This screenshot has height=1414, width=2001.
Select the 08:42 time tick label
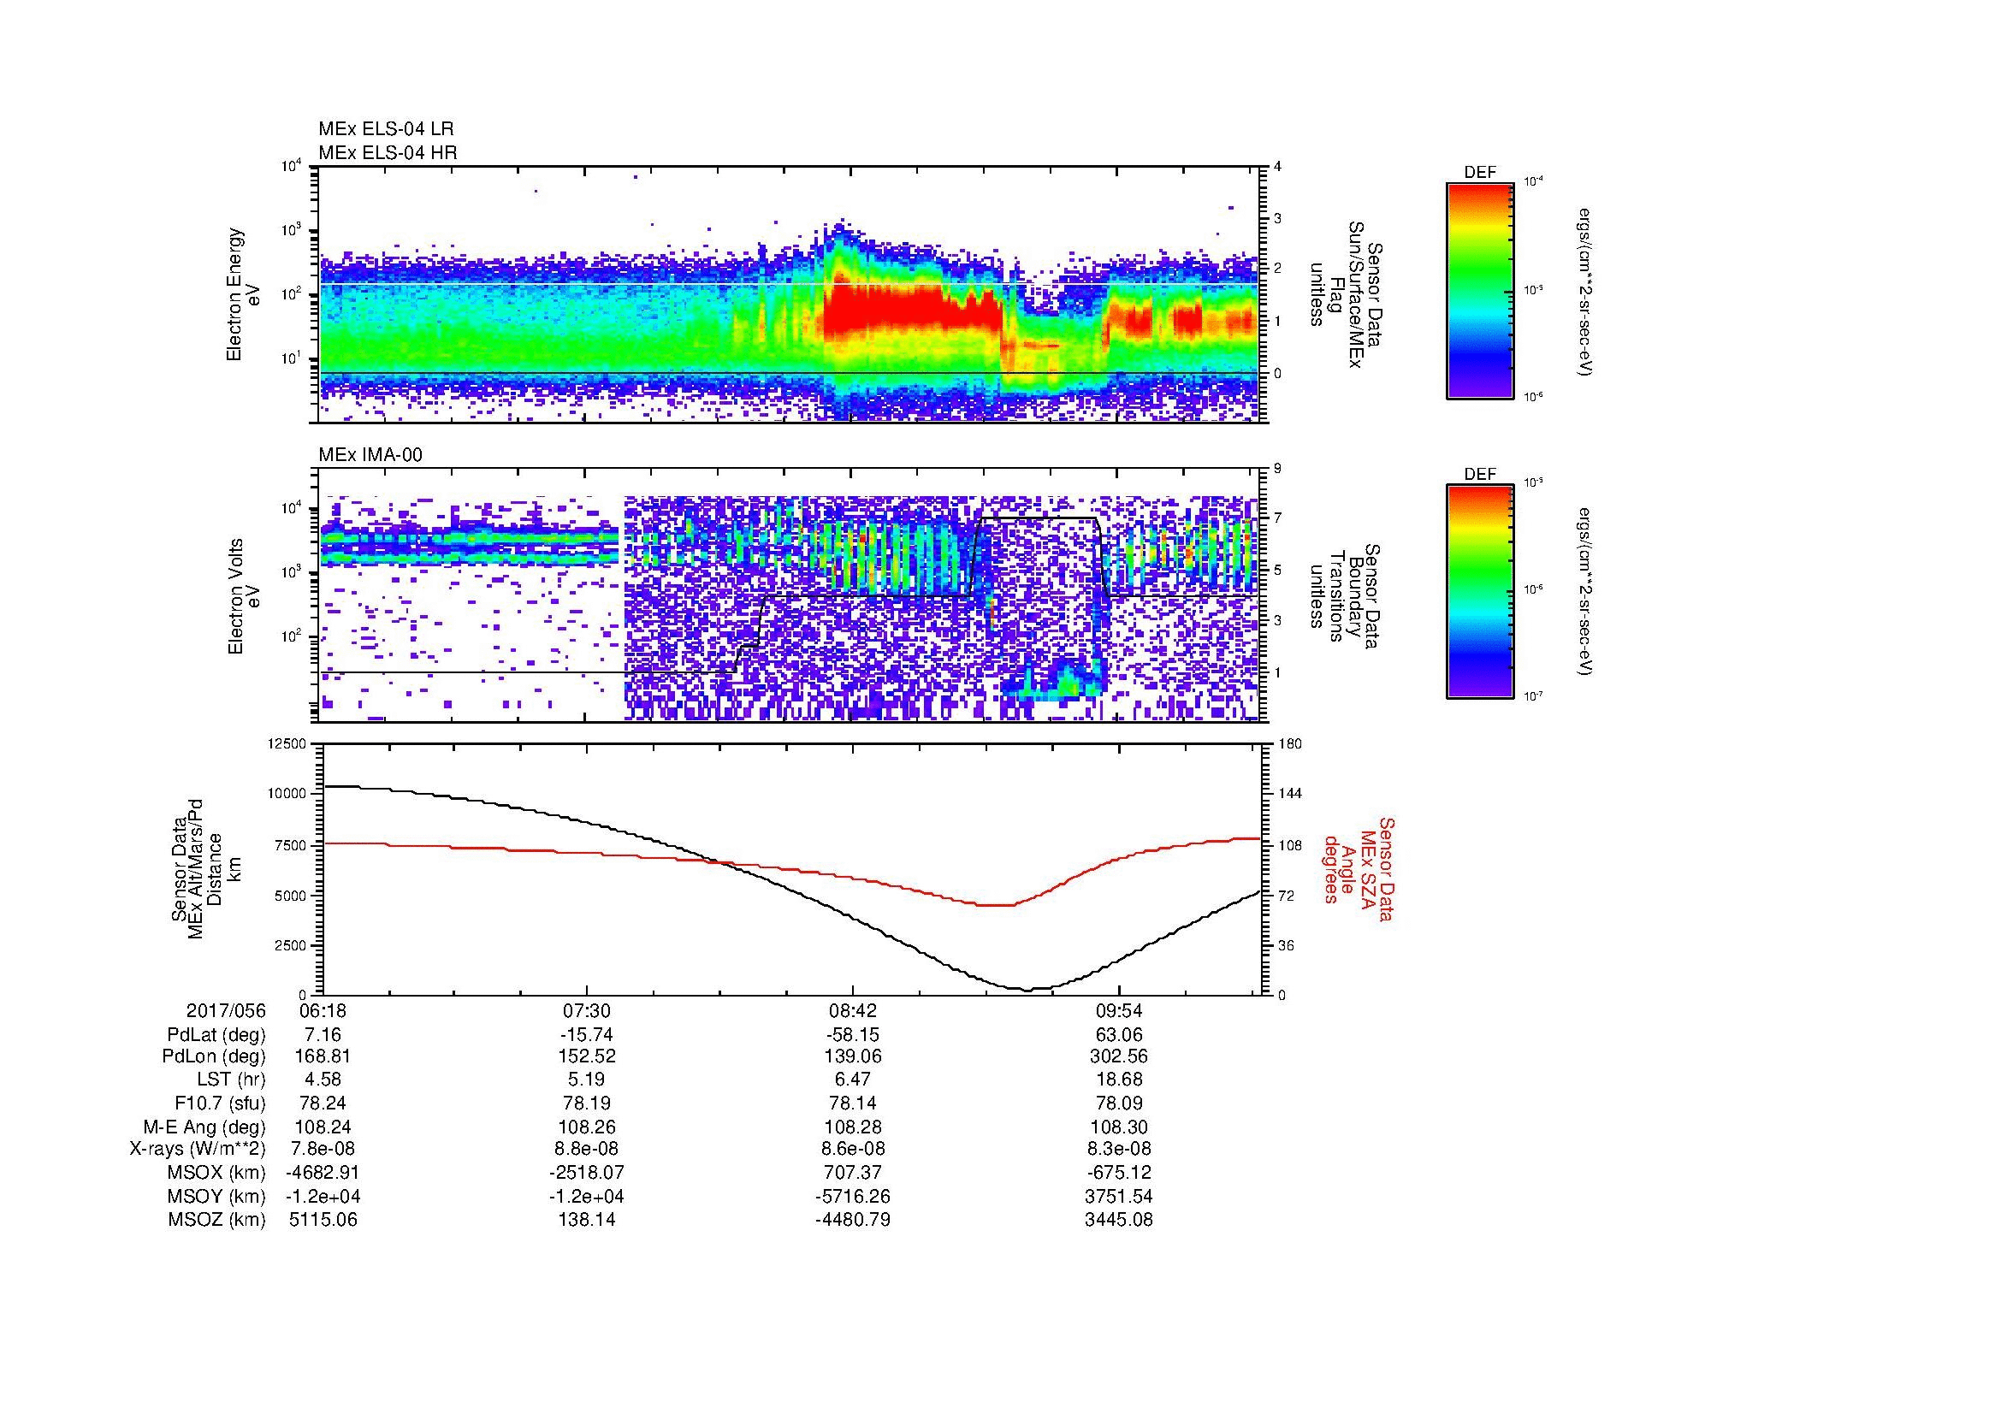click(853, 1011)
